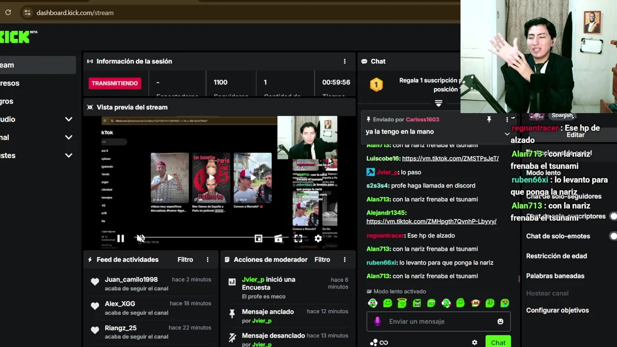617x347 pixels.
Task: Click the San Sebastian Paris video thumbnail
Action: pyautogui.click(x=211, y=177)
